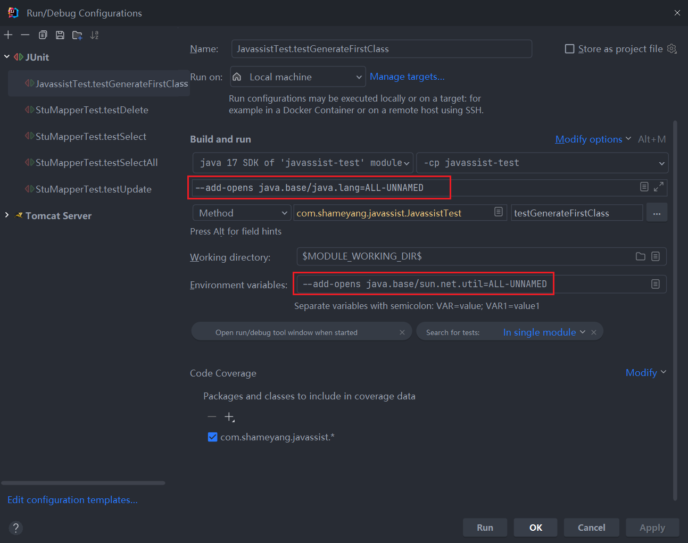This screenshot has width=688, height=543.
Task: Expand the VM options field editor
Action: click(x=659, y=187)
